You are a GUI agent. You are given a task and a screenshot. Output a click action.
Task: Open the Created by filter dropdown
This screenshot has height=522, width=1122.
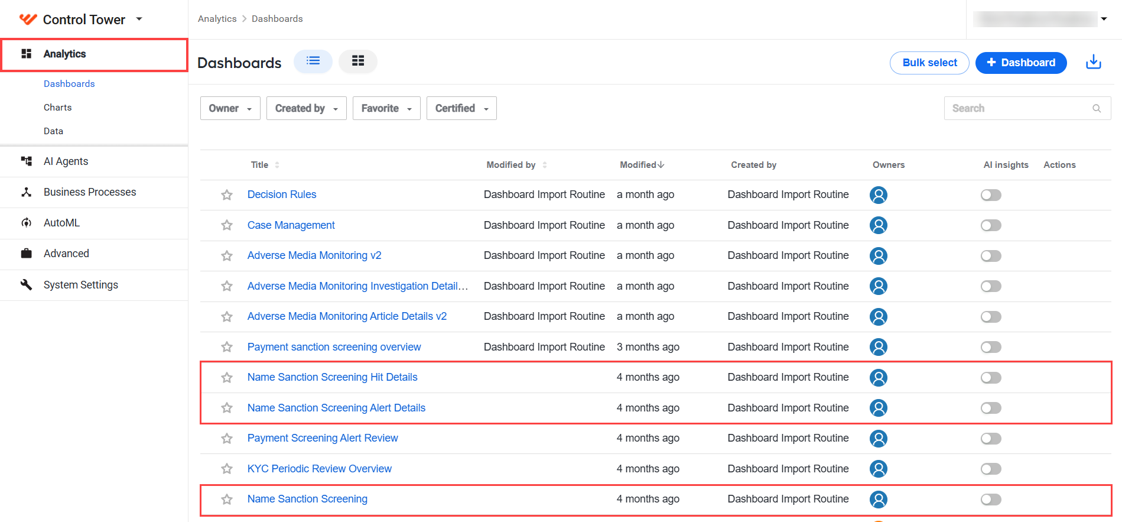[x=307, y=108]
